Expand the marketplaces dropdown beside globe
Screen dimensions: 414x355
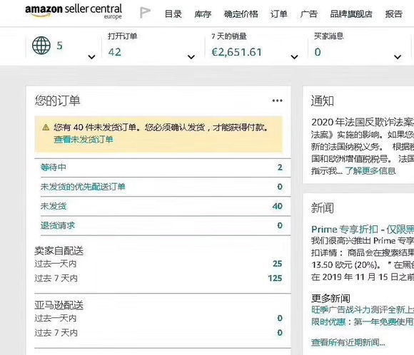click(91, 57)
